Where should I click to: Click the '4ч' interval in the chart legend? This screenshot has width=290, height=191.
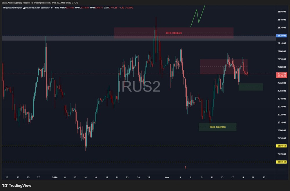pos(52,8)
